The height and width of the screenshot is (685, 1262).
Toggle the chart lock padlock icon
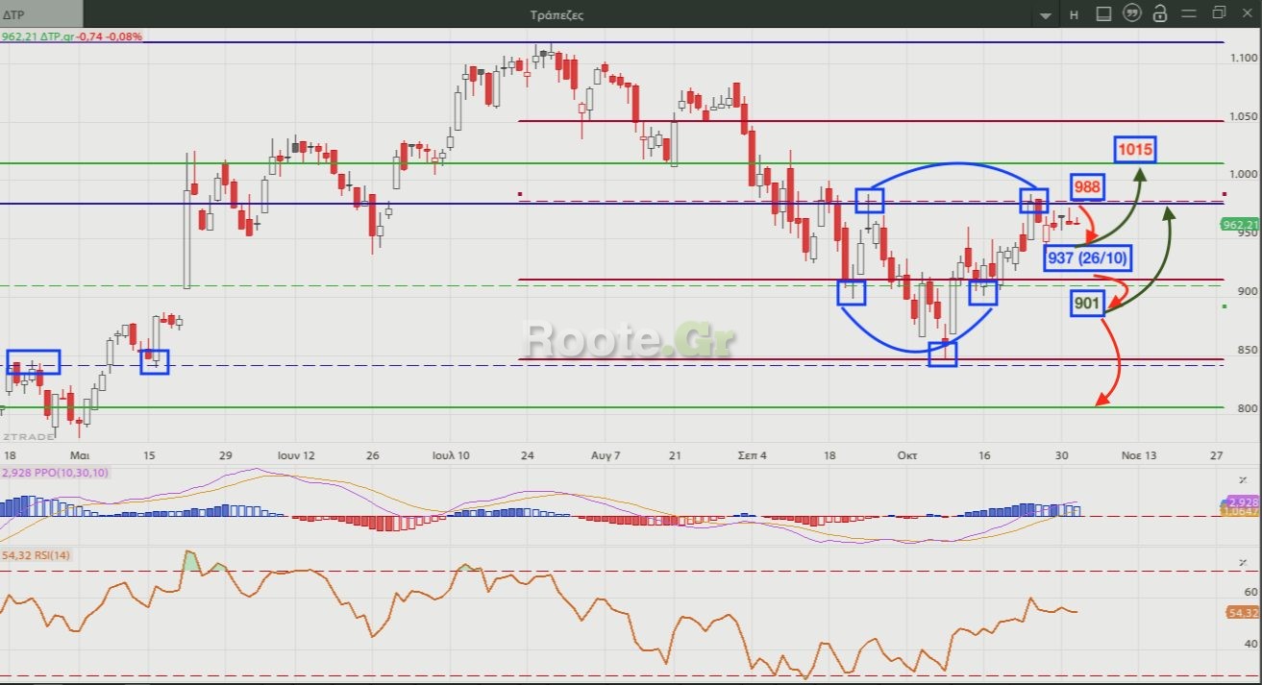pos(1160,14)
